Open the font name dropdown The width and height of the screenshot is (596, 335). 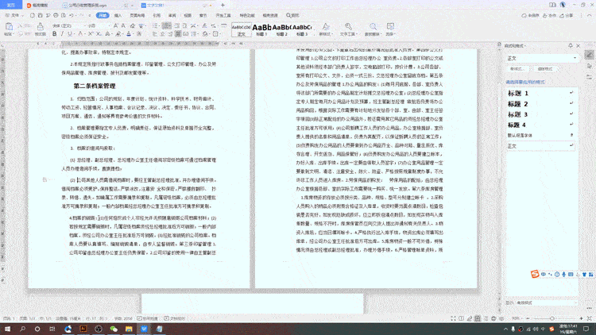tap(84, 26)
